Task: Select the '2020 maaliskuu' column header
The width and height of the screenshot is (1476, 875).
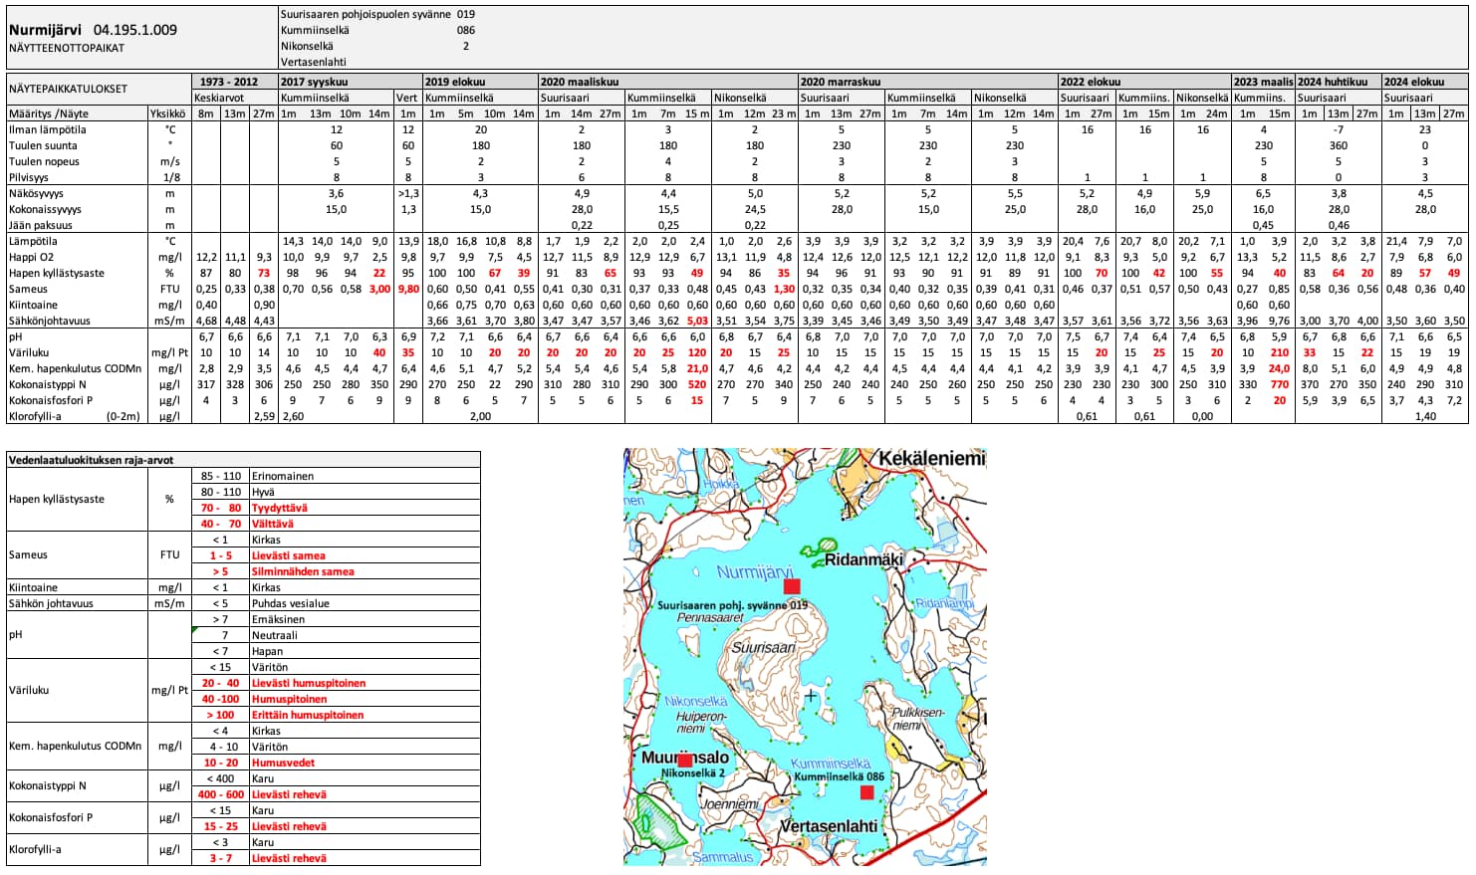Action: point(580,82)
